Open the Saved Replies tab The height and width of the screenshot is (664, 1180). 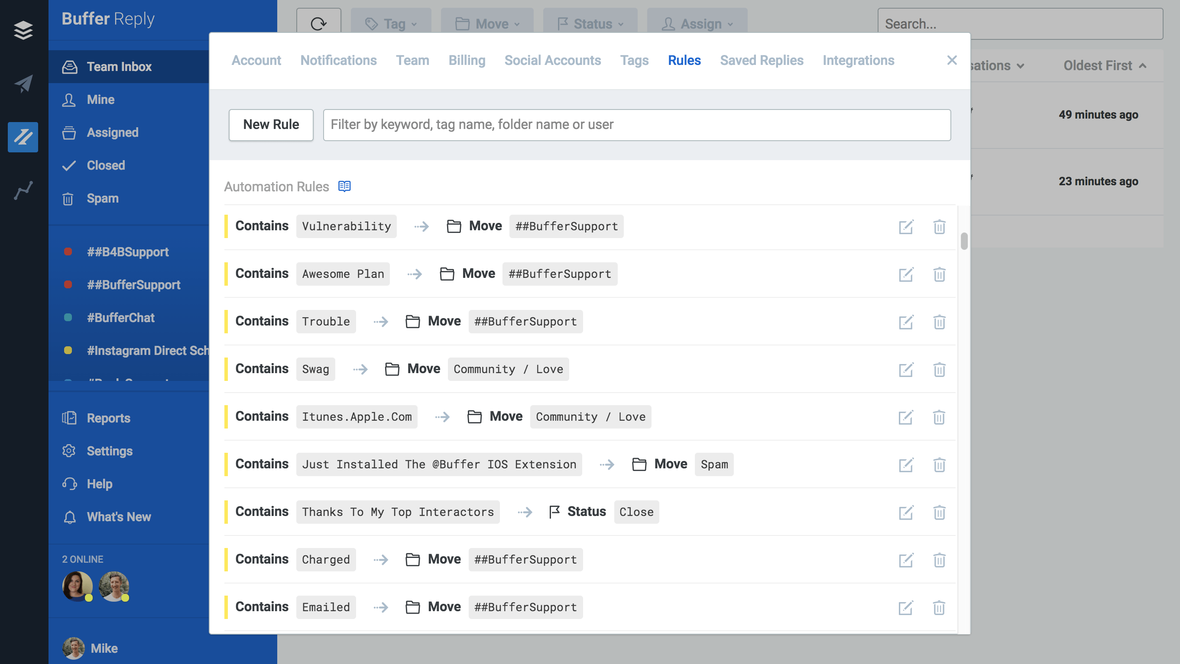click(x=762, y=60)
